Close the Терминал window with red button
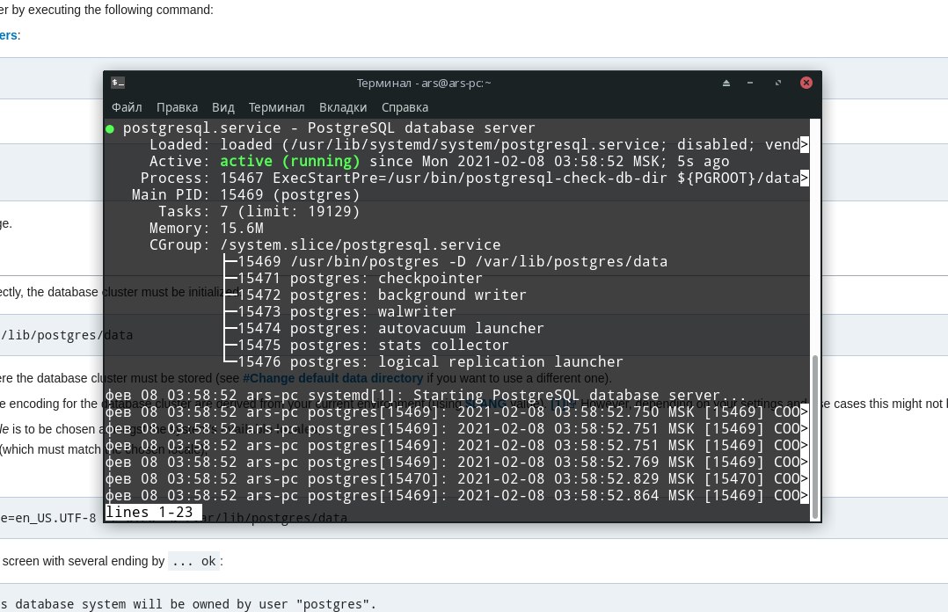948x612 pixels. point(806,83)
